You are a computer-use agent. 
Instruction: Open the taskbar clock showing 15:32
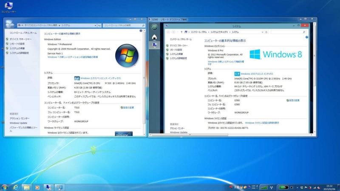329,188
